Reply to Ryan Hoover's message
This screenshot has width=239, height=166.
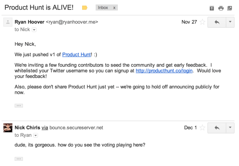(x=217, y=22)
